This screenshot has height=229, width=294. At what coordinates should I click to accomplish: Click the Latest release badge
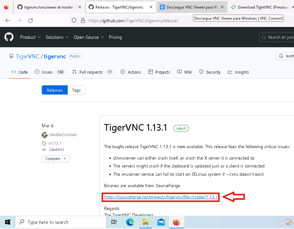click(181, 128)
